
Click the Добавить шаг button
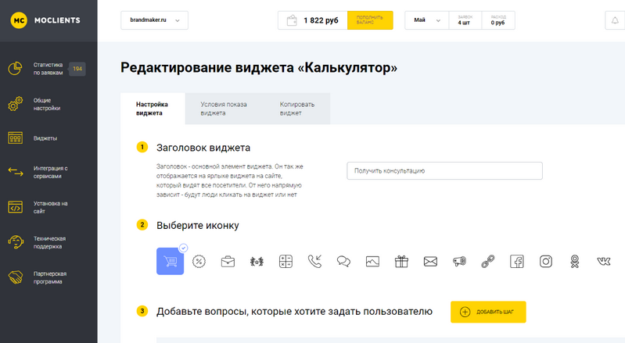click(x=488, y=312)
